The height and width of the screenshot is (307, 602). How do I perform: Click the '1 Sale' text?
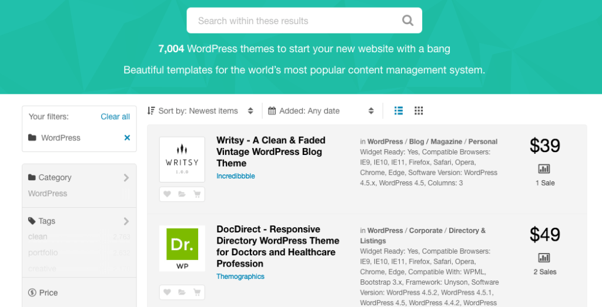545,183
